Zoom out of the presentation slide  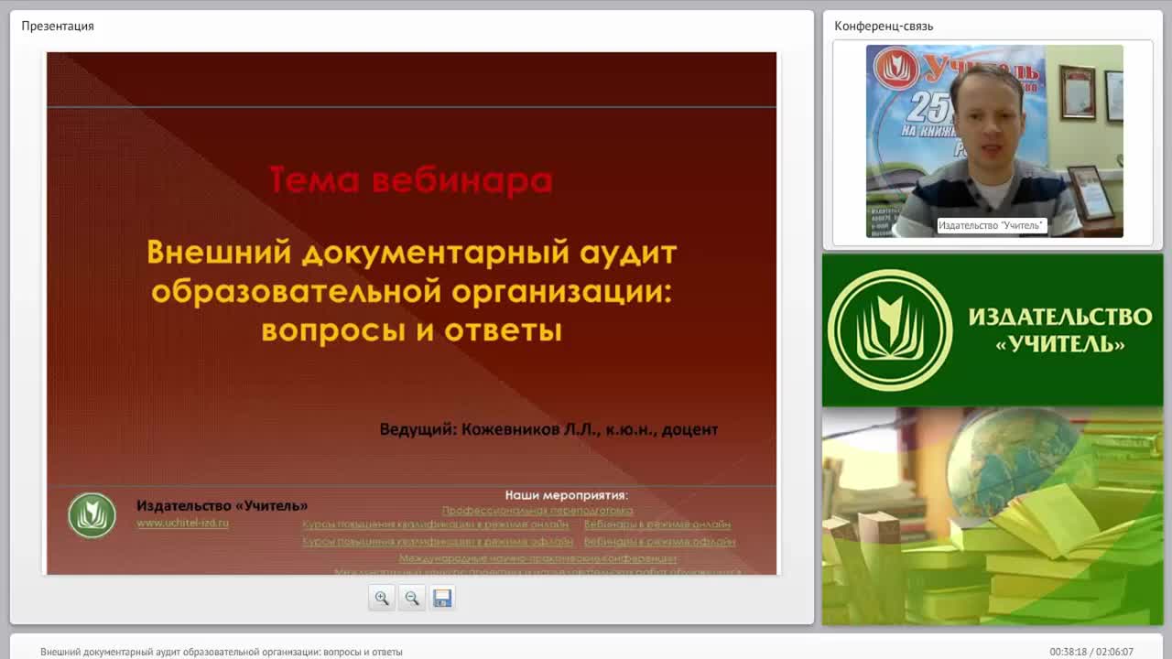tap(412, 598)
